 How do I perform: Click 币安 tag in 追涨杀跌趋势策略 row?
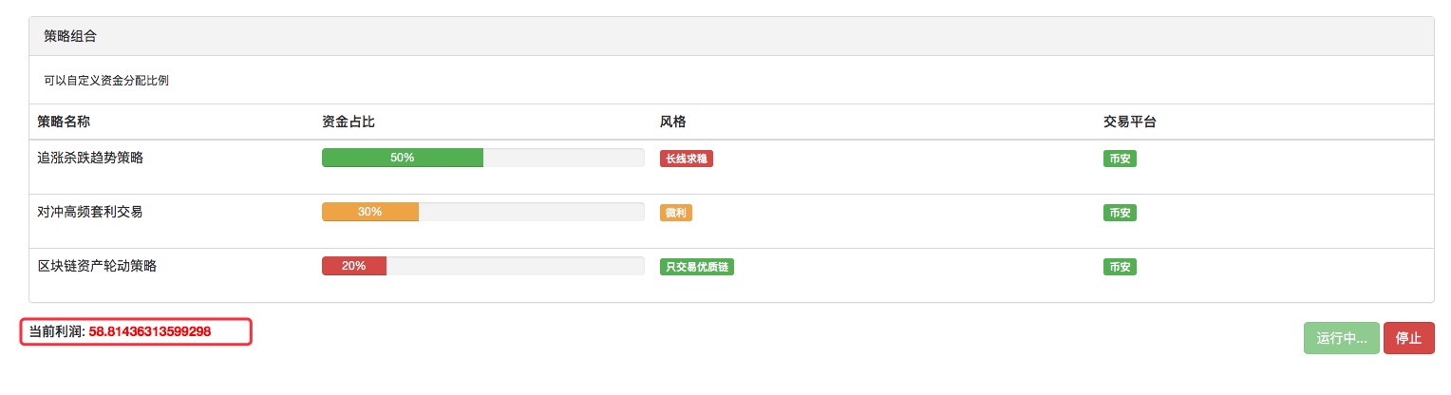click(x=1120, y=159)
